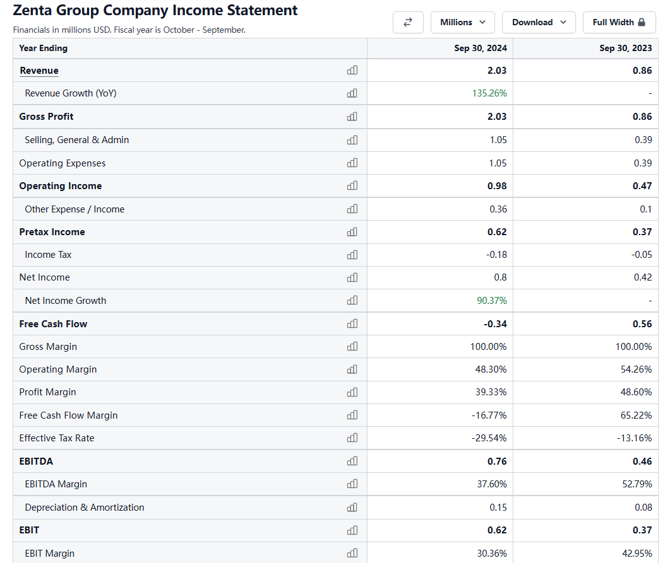Open the Millions units dropdown

pyautogui.click(x=463, y=22)
